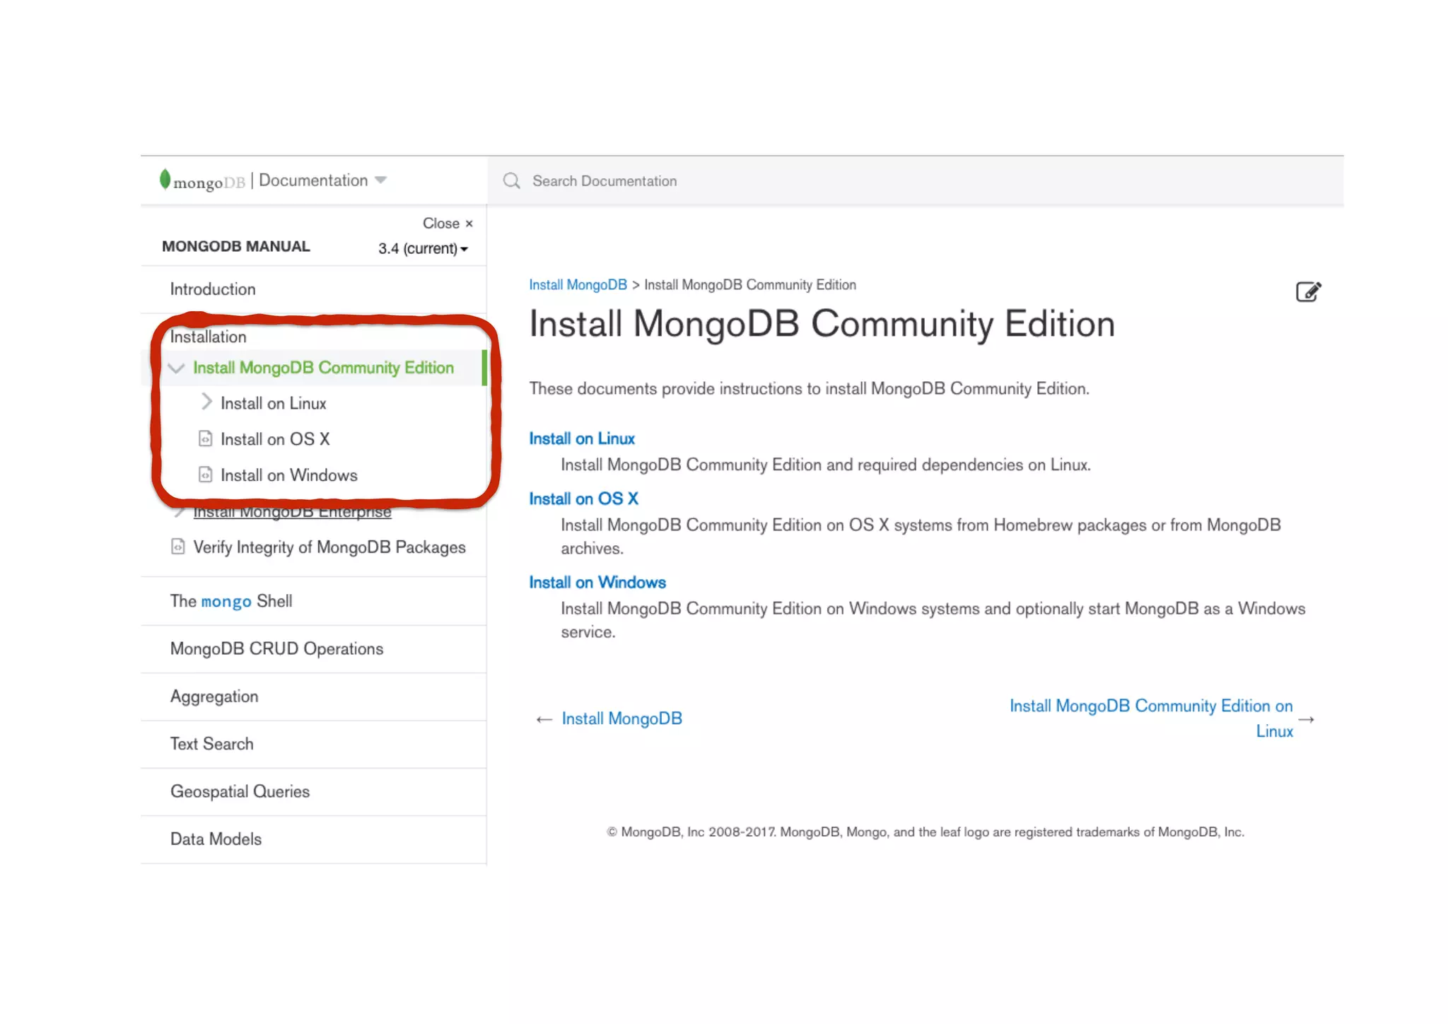Click the MongoDB leaf logo

165,180
